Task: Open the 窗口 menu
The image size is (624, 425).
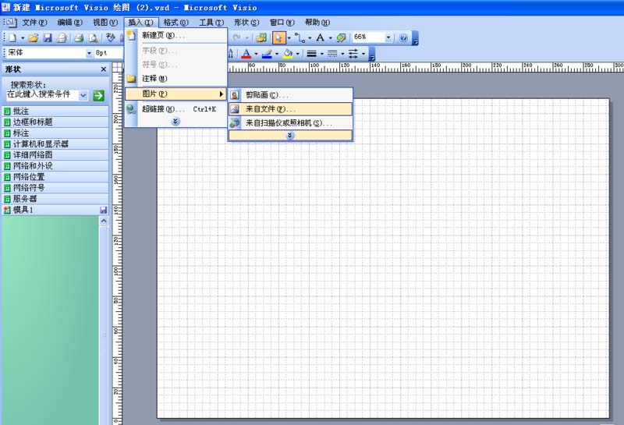Action: click(x=282, y=23)
